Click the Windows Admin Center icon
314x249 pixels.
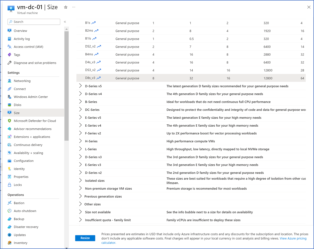coord(10,97)
